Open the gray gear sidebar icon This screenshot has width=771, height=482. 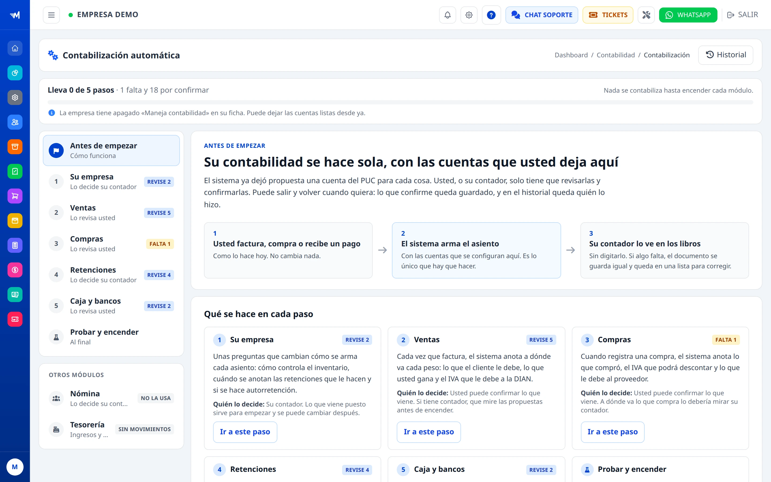[x=15, y=97]
